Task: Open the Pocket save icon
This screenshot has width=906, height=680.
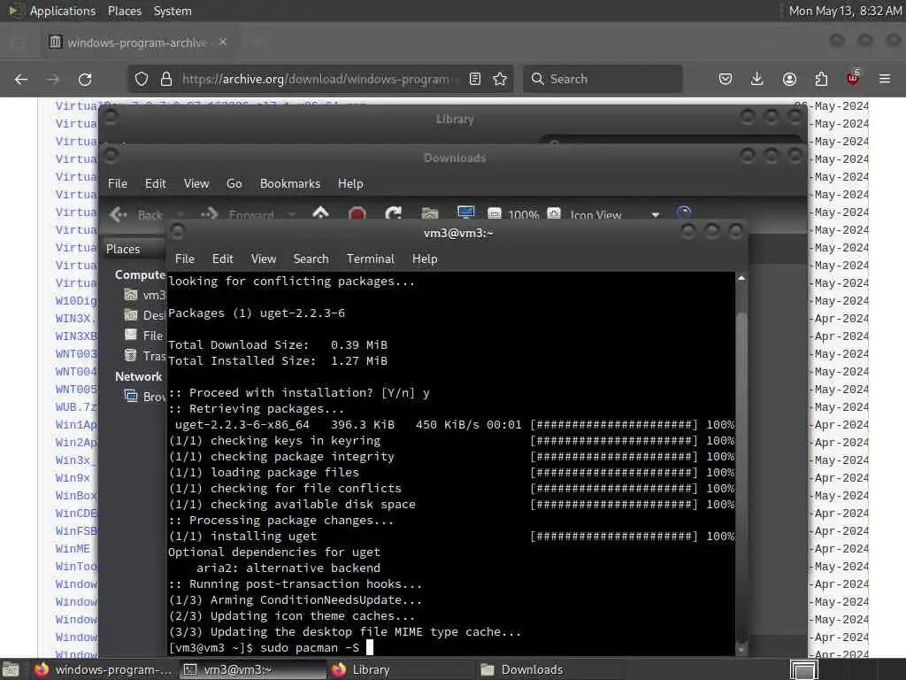Action: pyautogui.click(x=726, y=79)
